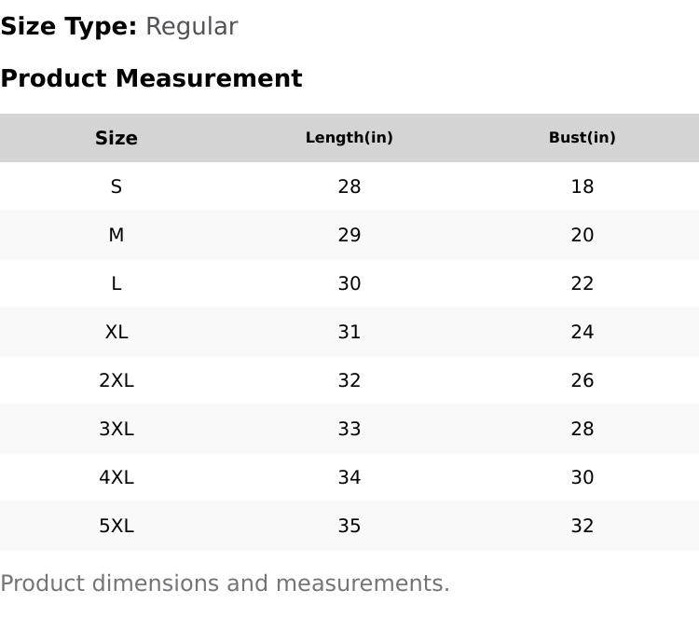This screenshot has height=617, width=699.
Task: Select the XL size row label
Action: (116, 332)
